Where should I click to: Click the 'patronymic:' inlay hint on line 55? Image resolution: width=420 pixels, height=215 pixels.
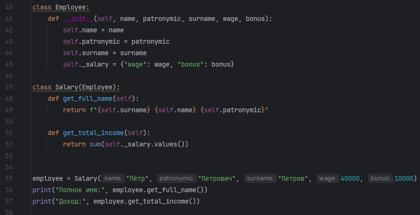point(177,178)
